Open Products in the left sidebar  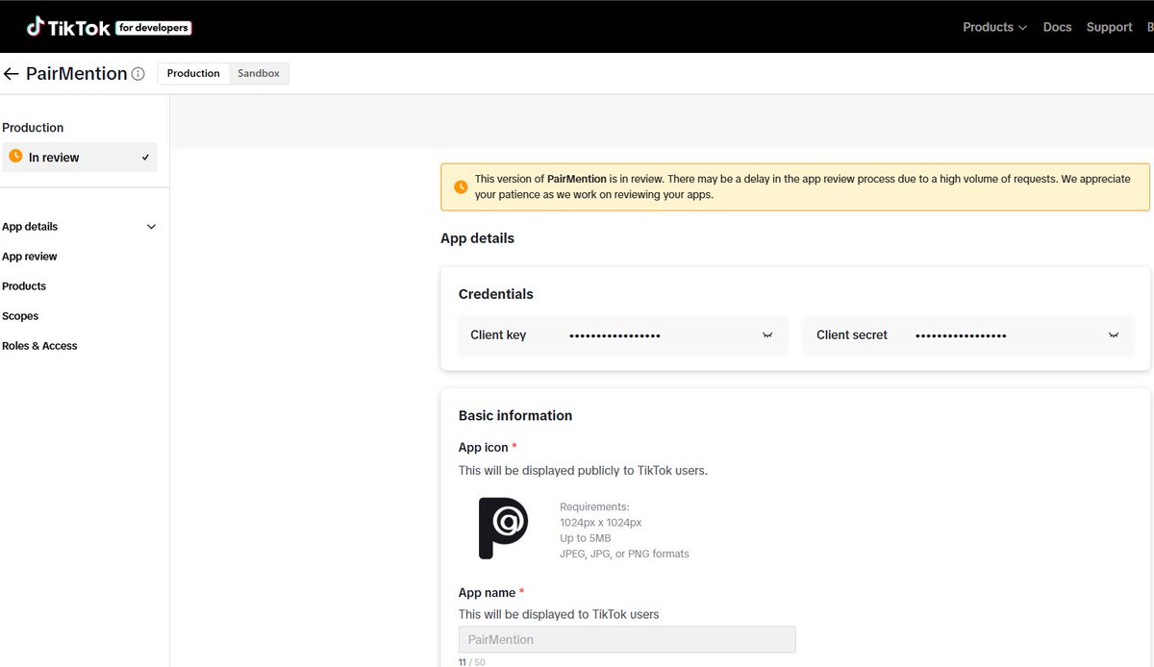pos(24,286)
